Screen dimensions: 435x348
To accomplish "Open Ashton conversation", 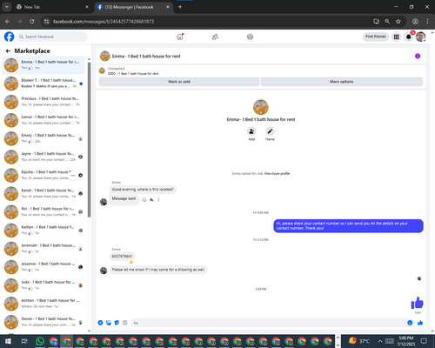I will click(43, 304).
